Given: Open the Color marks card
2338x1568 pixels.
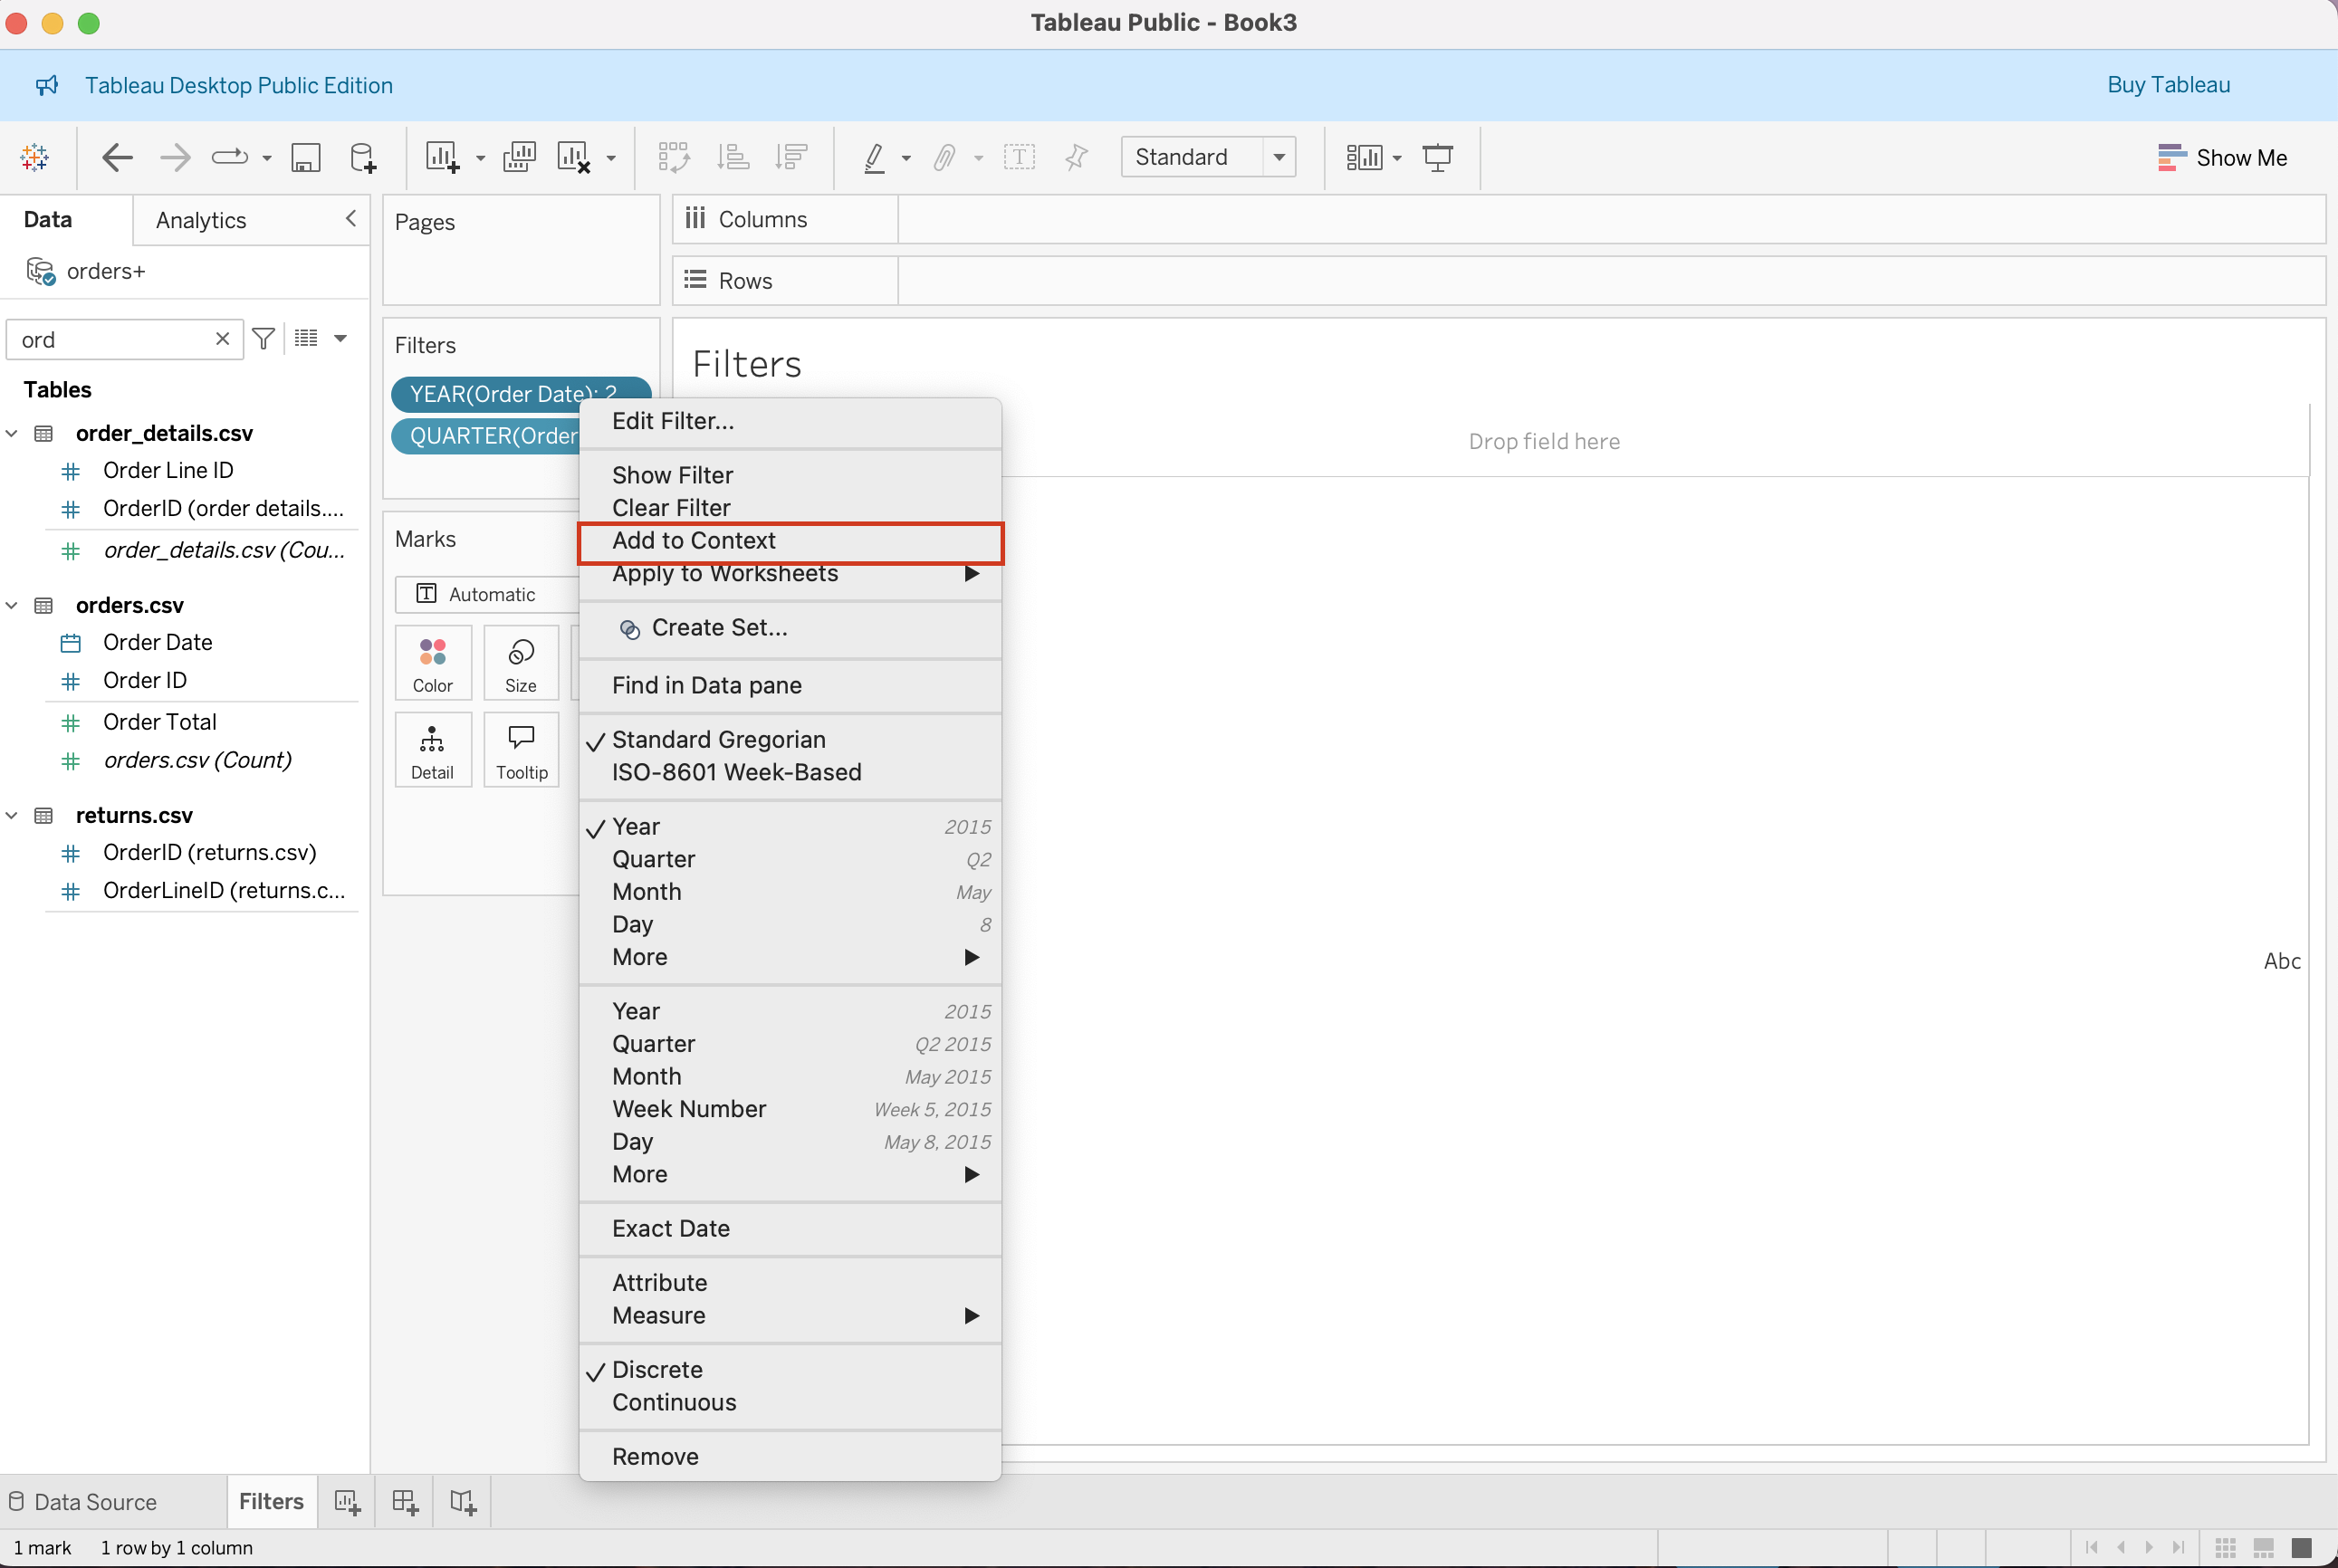Looking at the screenshot, I should [x=432, y=664].
